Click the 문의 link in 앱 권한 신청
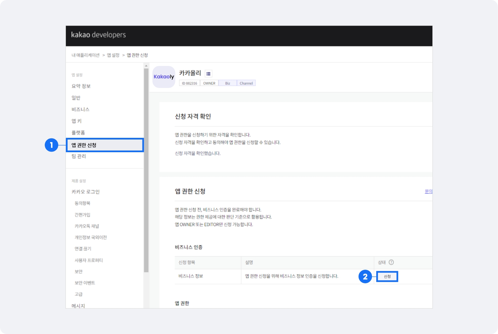 coord(428,191)
